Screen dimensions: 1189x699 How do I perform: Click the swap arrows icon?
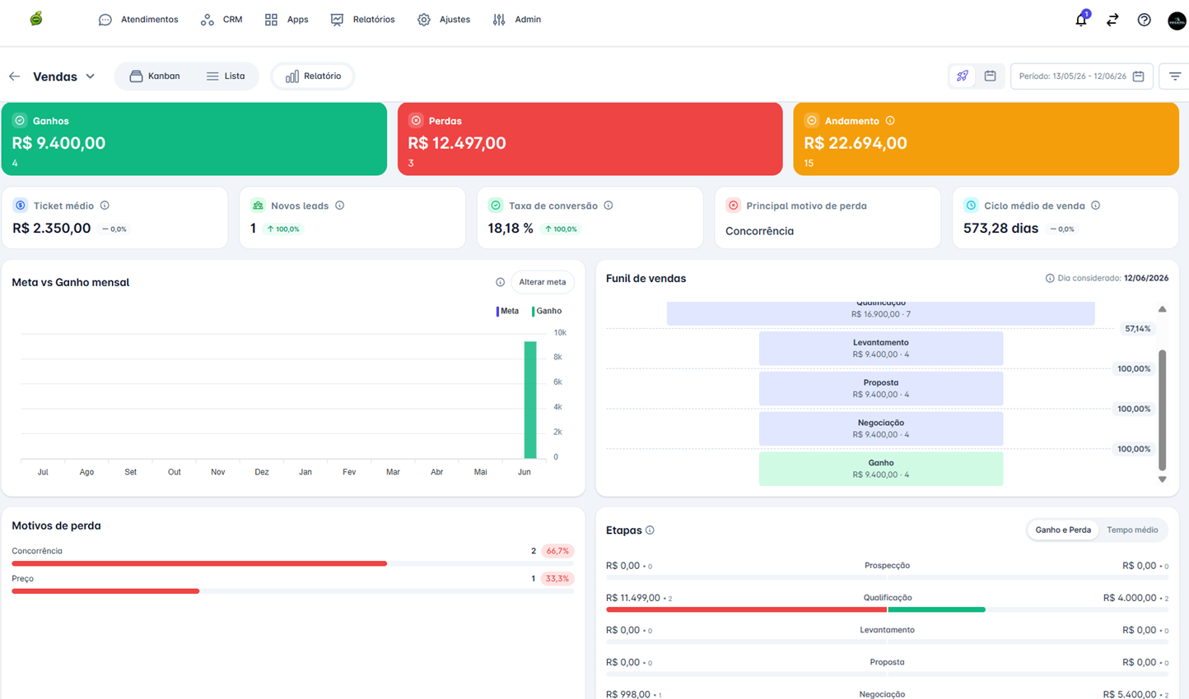pos(1112,20)
